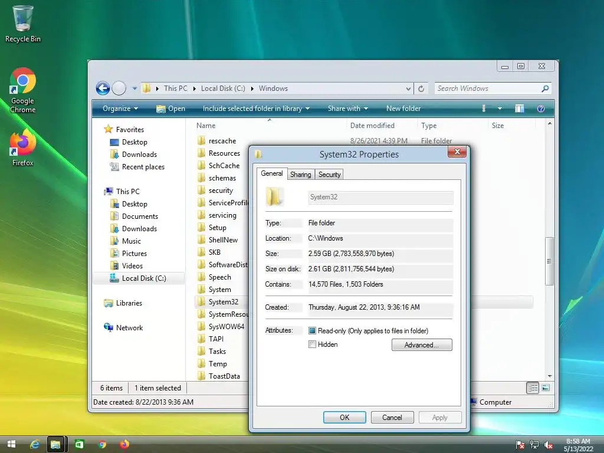604x453 pixels.
Task: Click the Advanced... attributes button
Action: (x=422, y=344)
